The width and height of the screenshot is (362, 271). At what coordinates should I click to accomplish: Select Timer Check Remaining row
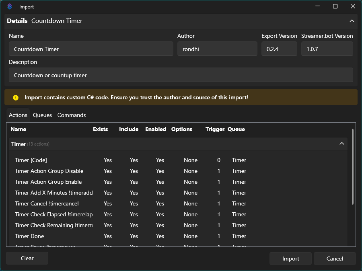178,225
